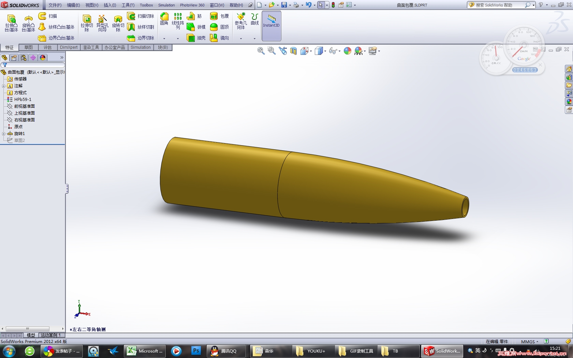Image resolution: width=573 pixels, height=358 pixels.
Task: Open the 插入(I) menu
Action: point(110,5)
